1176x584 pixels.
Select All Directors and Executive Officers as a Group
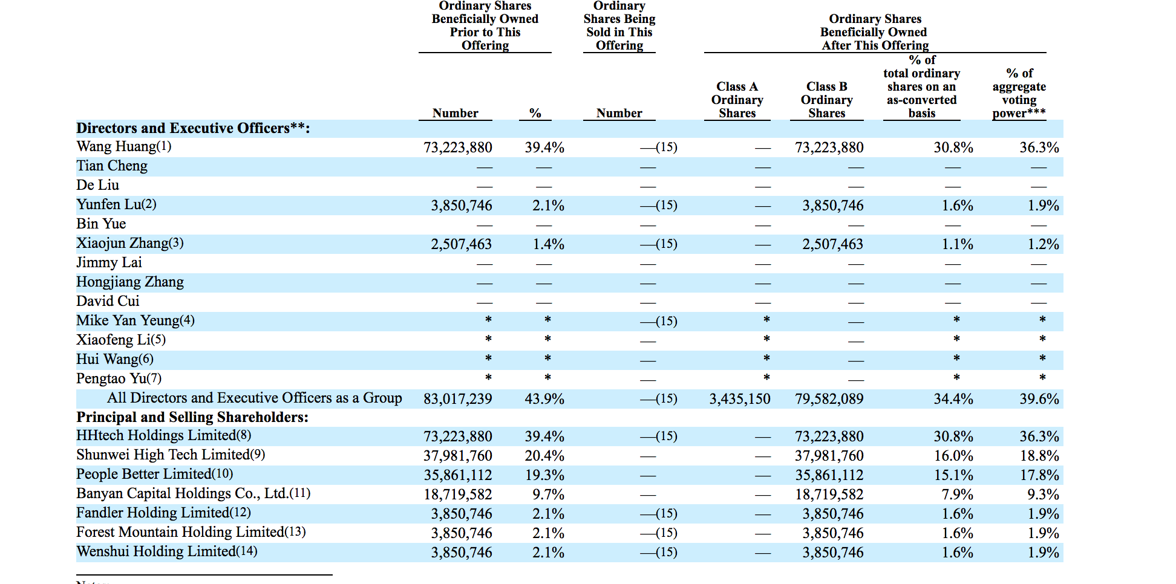point(255,398)
